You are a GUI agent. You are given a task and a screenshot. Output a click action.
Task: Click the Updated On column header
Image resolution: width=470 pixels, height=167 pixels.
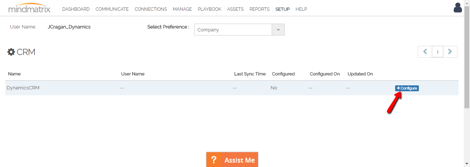pyautogui.click(x=360, y=74)
